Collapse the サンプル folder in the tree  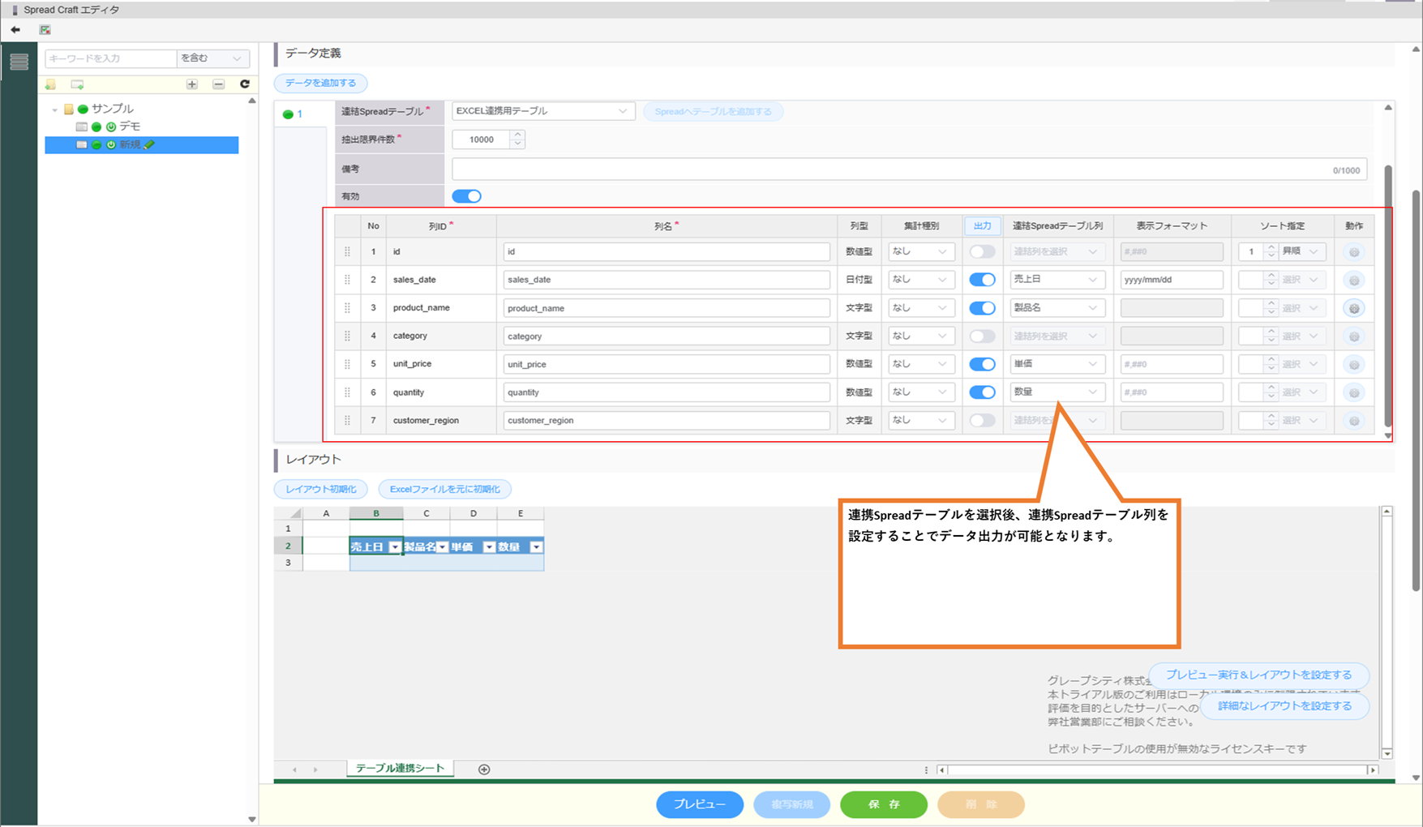coord(55,109)
